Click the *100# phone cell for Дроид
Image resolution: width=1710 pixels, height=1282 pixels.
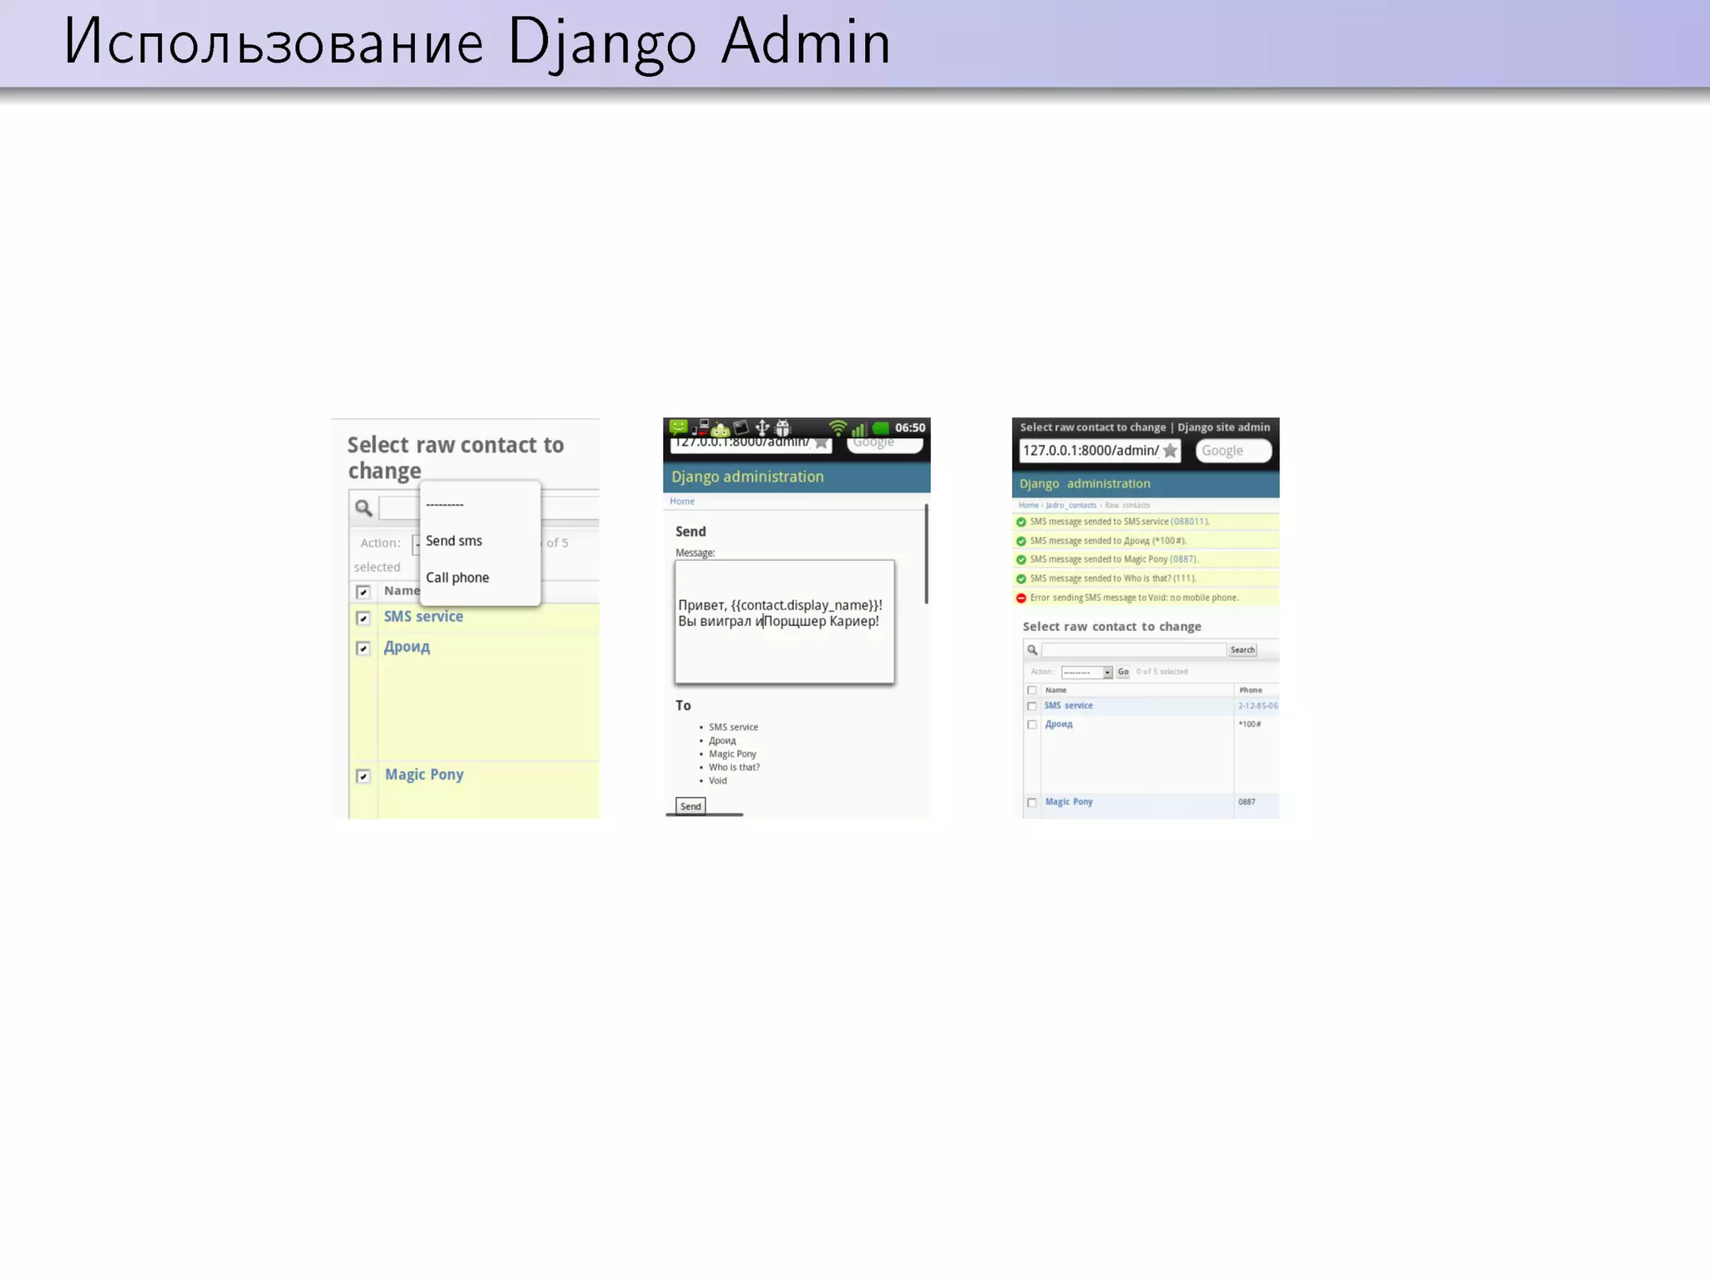(x=1250, y=724)
